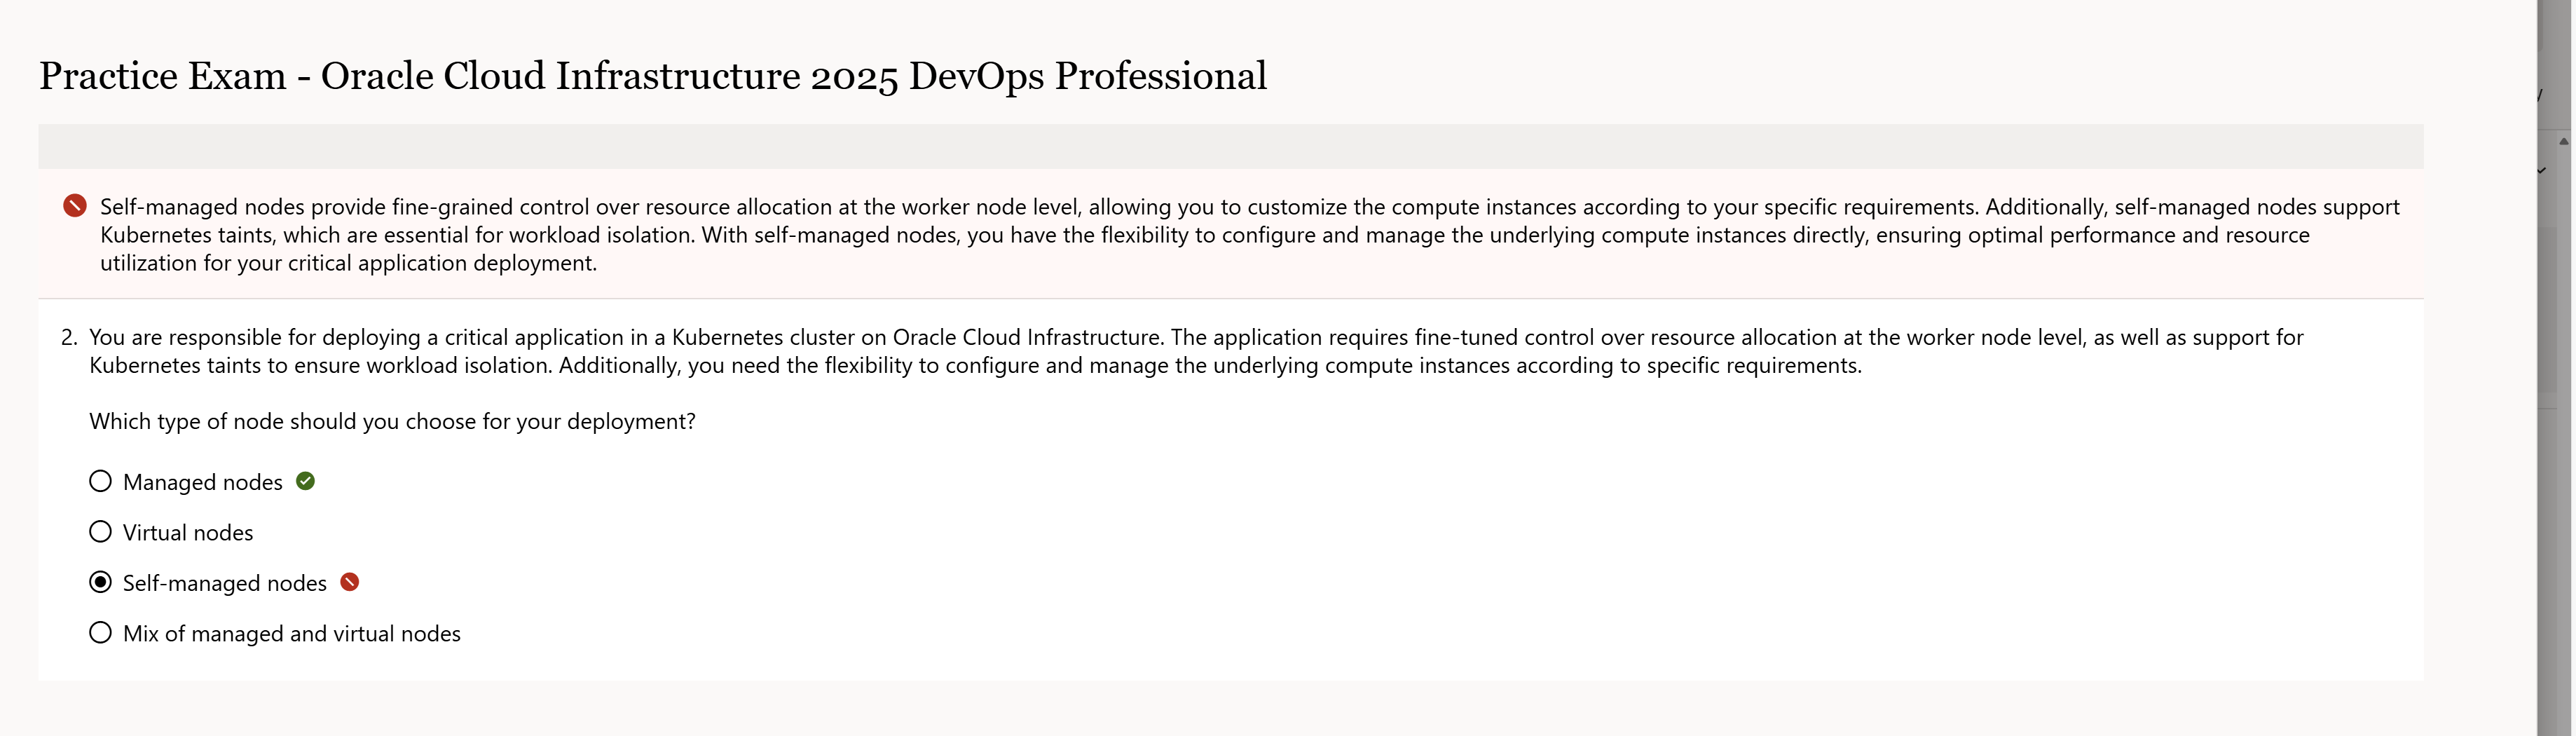Click the 'Virtual nodes' answer label text
This screenshot has height=736, width=2576.
pos(188,533)
